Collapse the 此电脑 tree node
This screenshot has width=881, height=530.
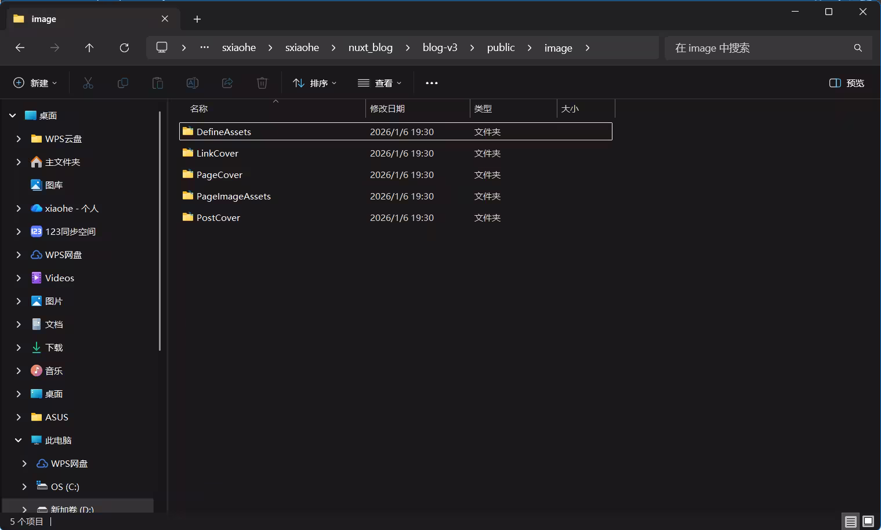(x=19, y=440)
